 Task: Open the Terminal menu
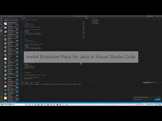click(x=20, y=16)
